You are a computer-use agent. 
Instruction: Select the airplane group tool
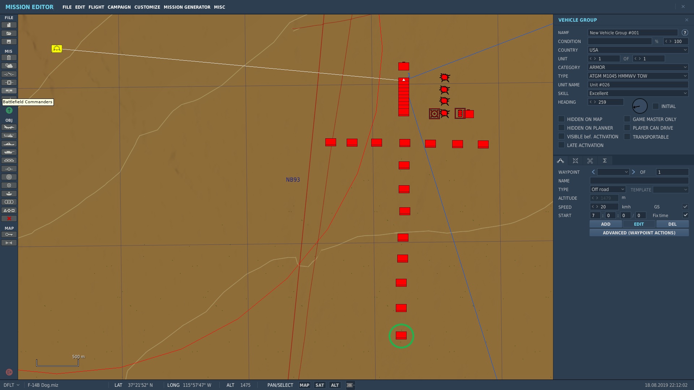9,127
